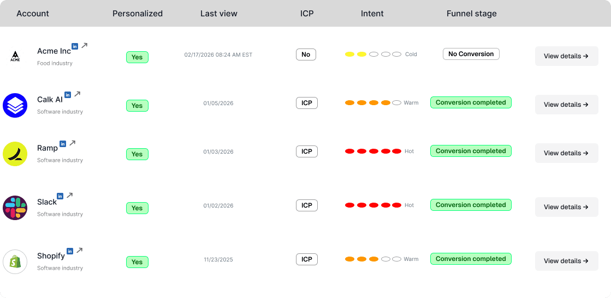Click the Intent column header
Screen dimensions: 611x298
pos(372,14)
